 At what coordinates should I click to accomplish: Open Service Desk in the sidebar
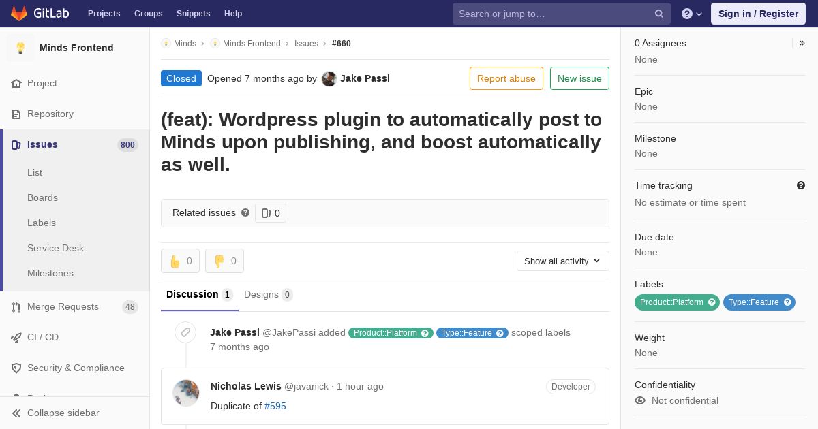pos(55,248)
